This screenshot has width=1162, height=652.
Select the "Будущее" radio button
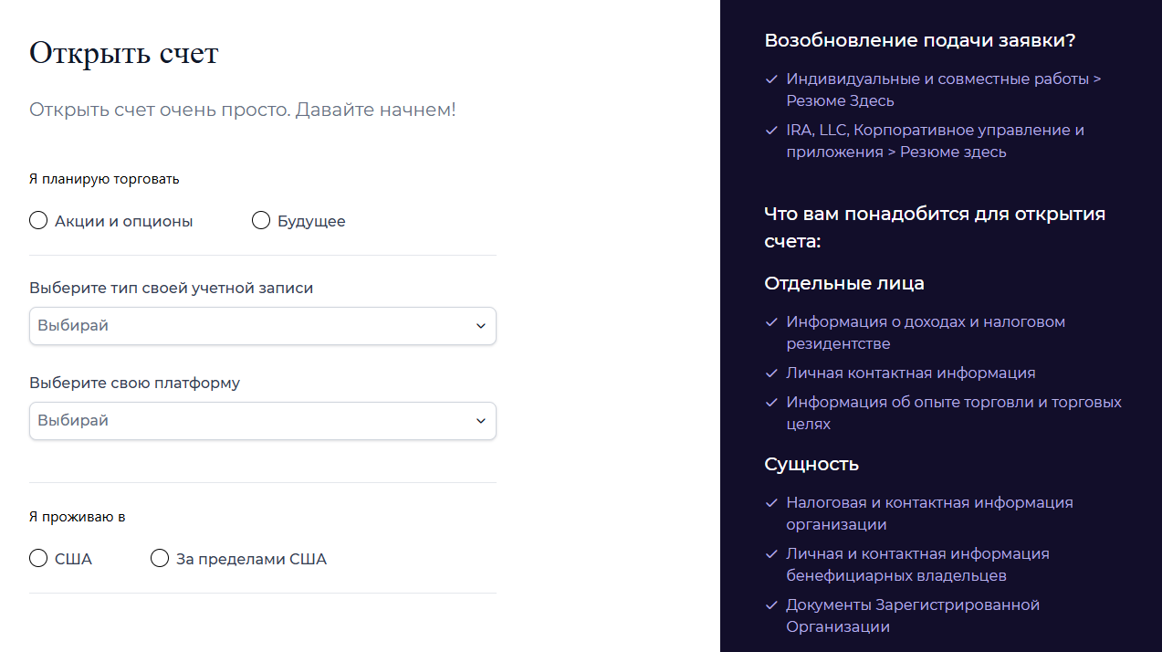coord(261,221)
